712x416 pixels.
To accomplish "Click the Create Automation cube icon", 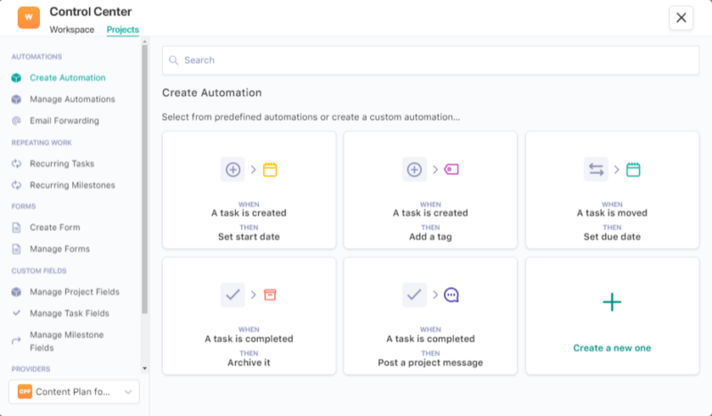I will [x=16, y=78].
